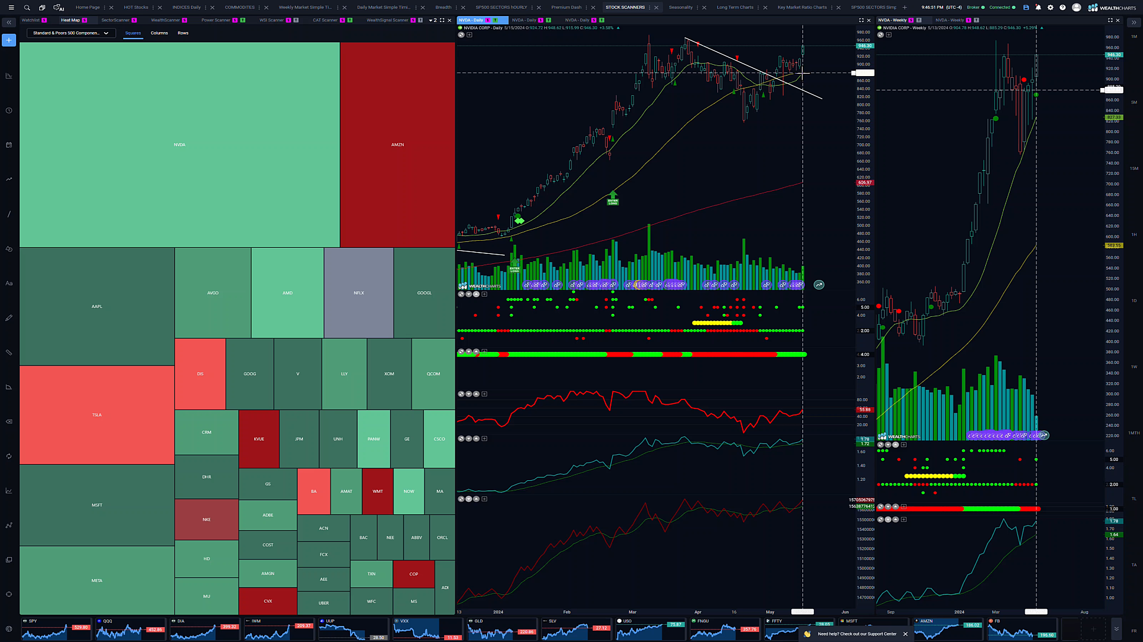Select the trend line drawing tool
The width and height of the screenshot is (1143, 642).
9,214
